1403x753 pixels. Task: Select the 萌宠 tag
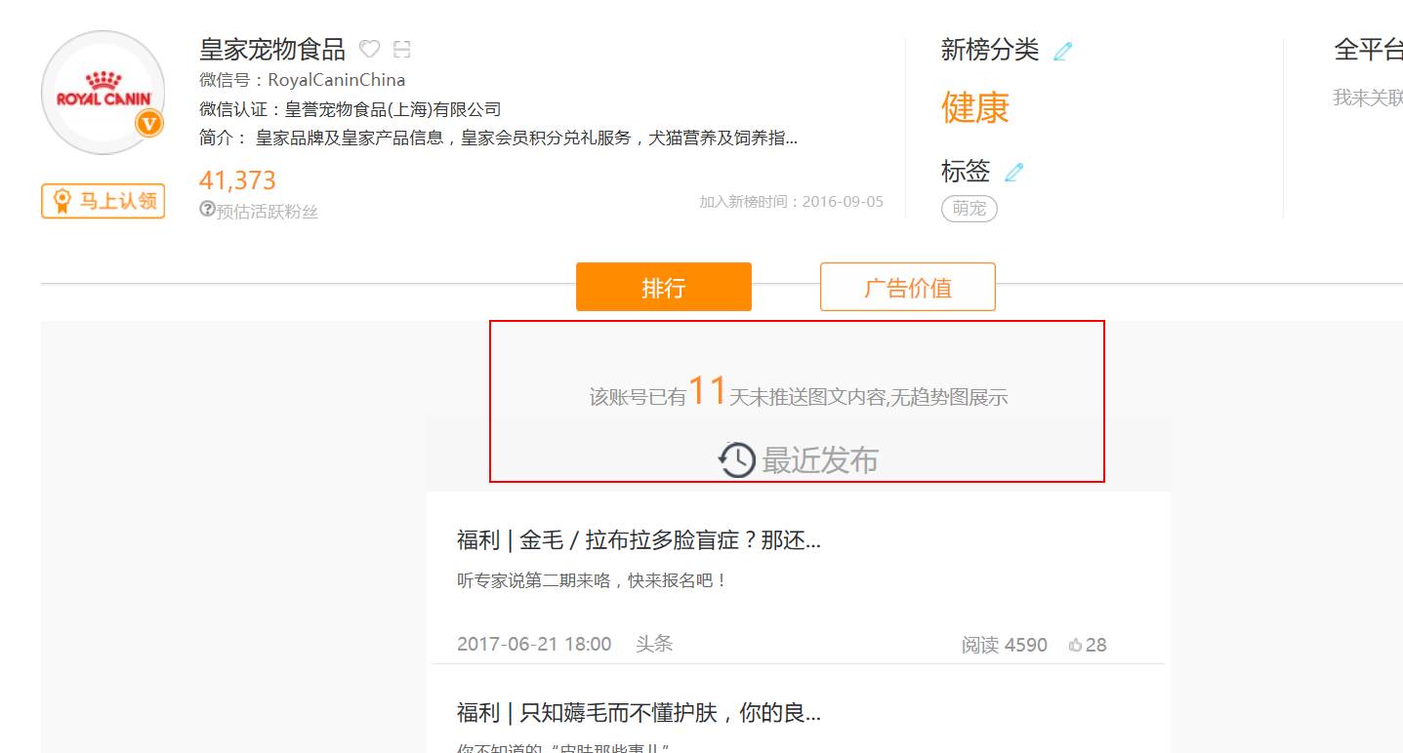[970, 208]
